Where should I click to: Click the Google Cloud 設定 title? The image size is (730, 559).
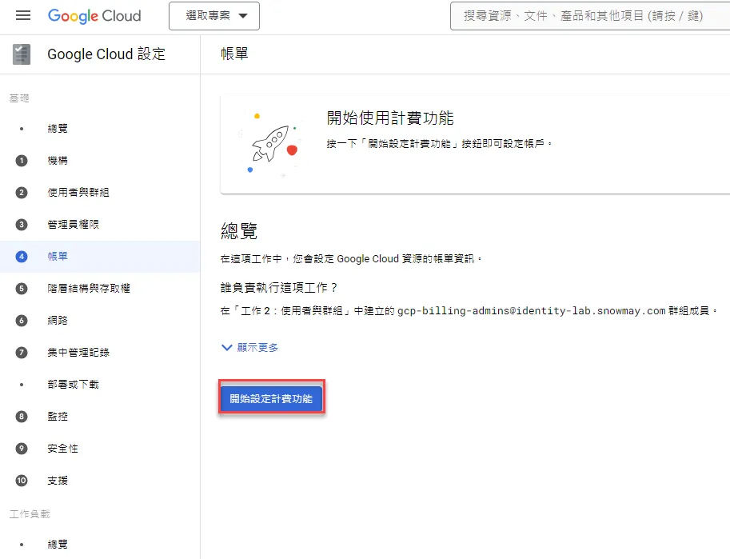tap(106, 54)
